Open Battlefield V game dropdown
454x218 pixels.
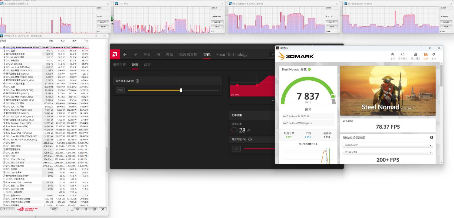[x=388, y=145]
